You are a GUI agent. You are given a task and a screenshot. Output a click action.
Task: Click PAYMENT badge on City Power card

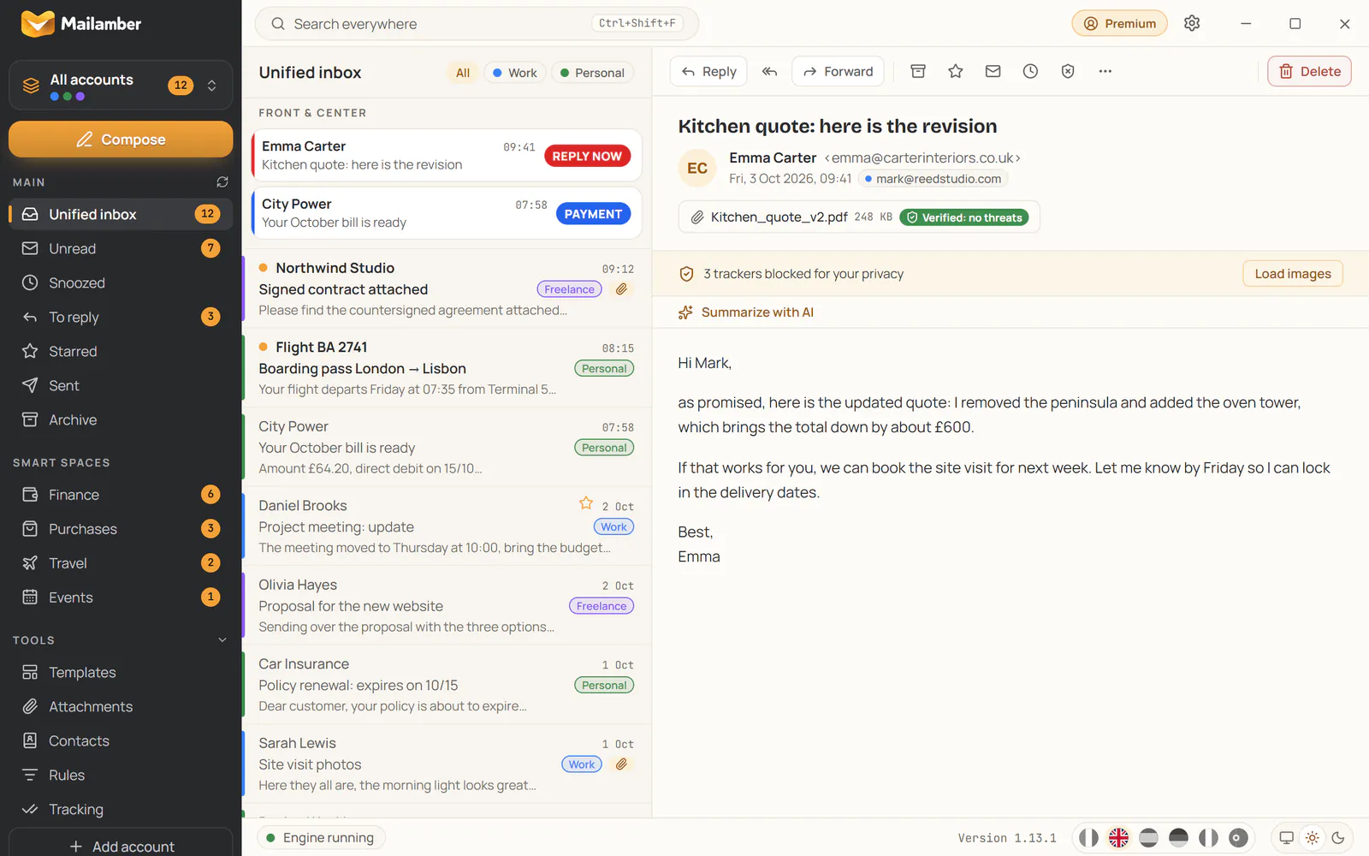593,214
